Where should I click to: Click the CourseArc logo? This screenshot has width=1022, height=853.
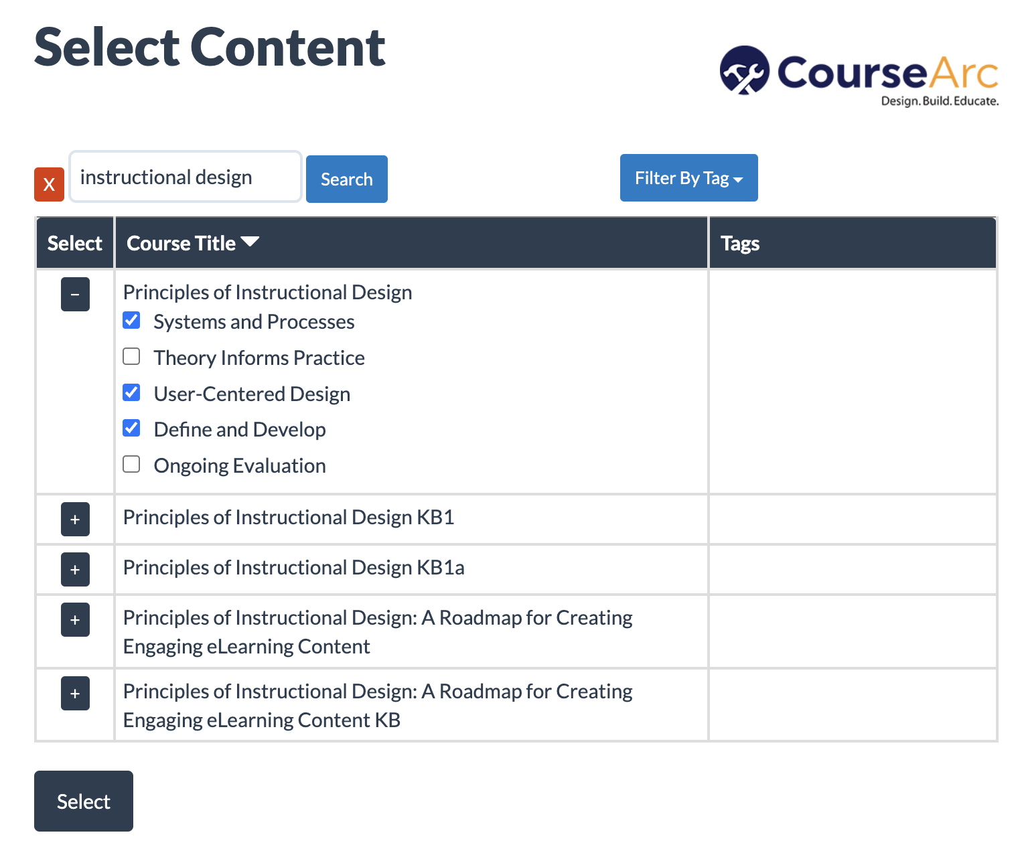click(x=859, y=76)
